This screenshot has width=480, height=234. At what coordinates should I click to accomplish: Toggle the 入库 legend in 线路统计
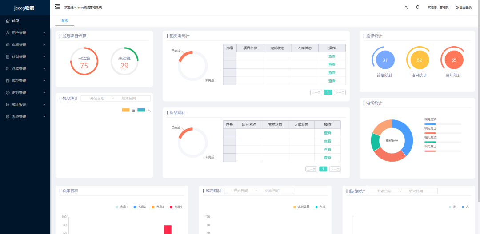320,207
